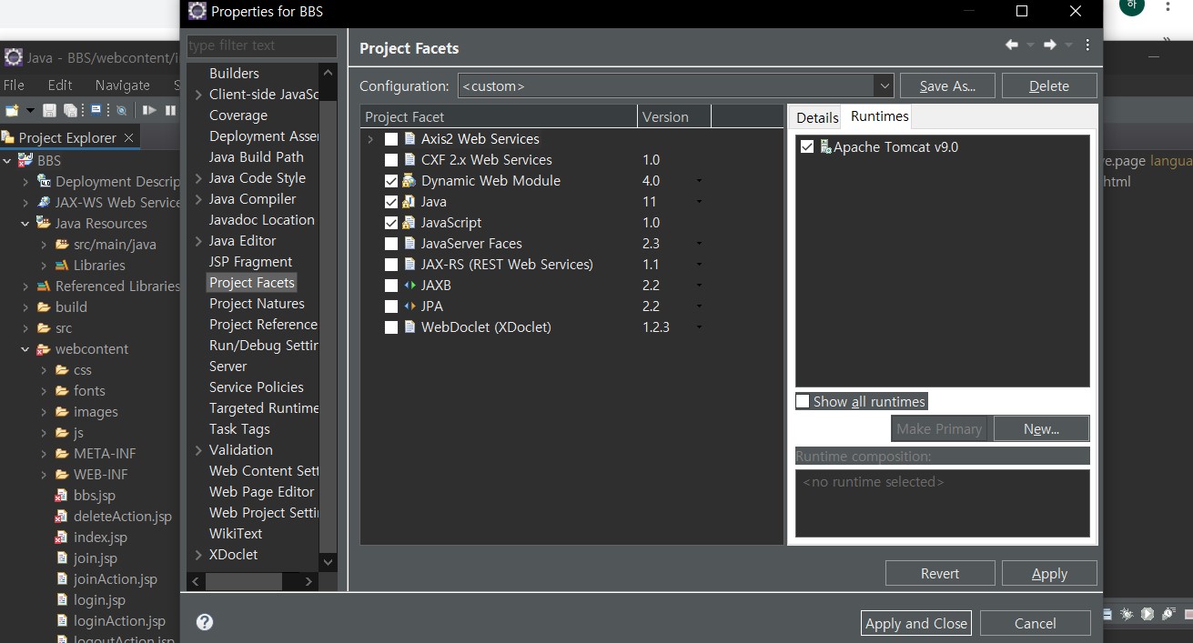Click the type filter text field
Image resolution: width=1193 pixels, height=643 pixels.
point(262,45)
